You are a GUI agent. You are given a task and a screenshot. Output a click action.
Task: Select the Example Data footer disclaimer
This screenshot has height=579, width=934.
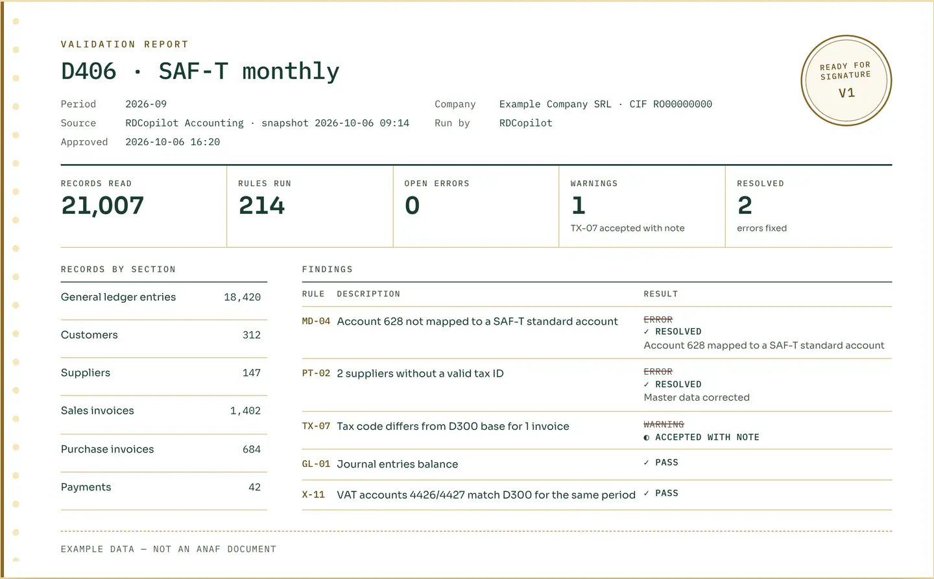point(169,549)
